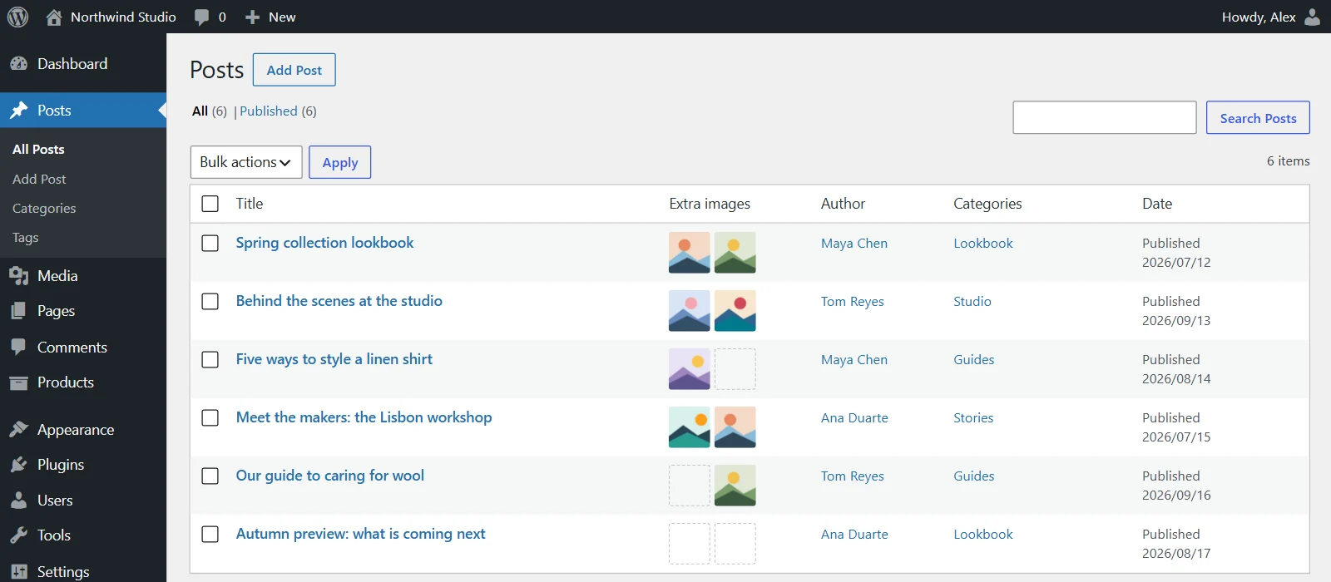Viewport: 1331px width, 582px height.
Task: Open Behind the scenes at the studio post
Action: (x=339, y=301)
